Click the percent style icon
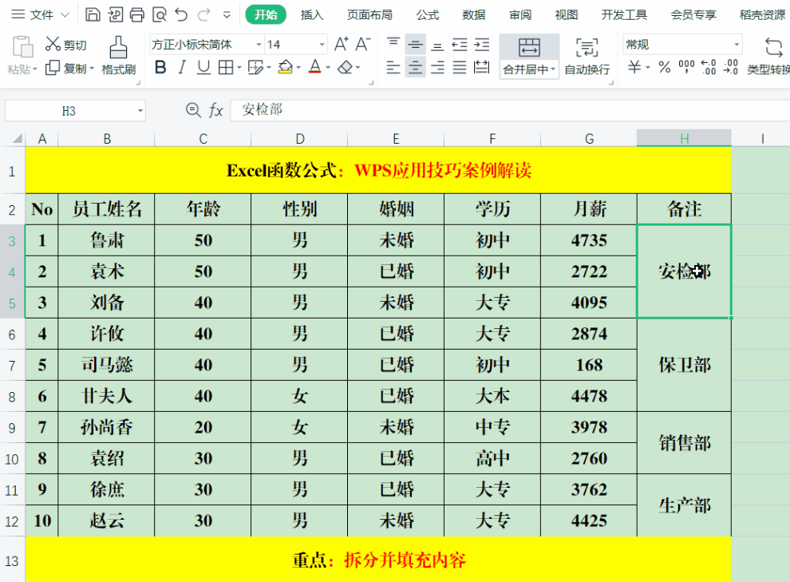 click(x=664, y=68)
